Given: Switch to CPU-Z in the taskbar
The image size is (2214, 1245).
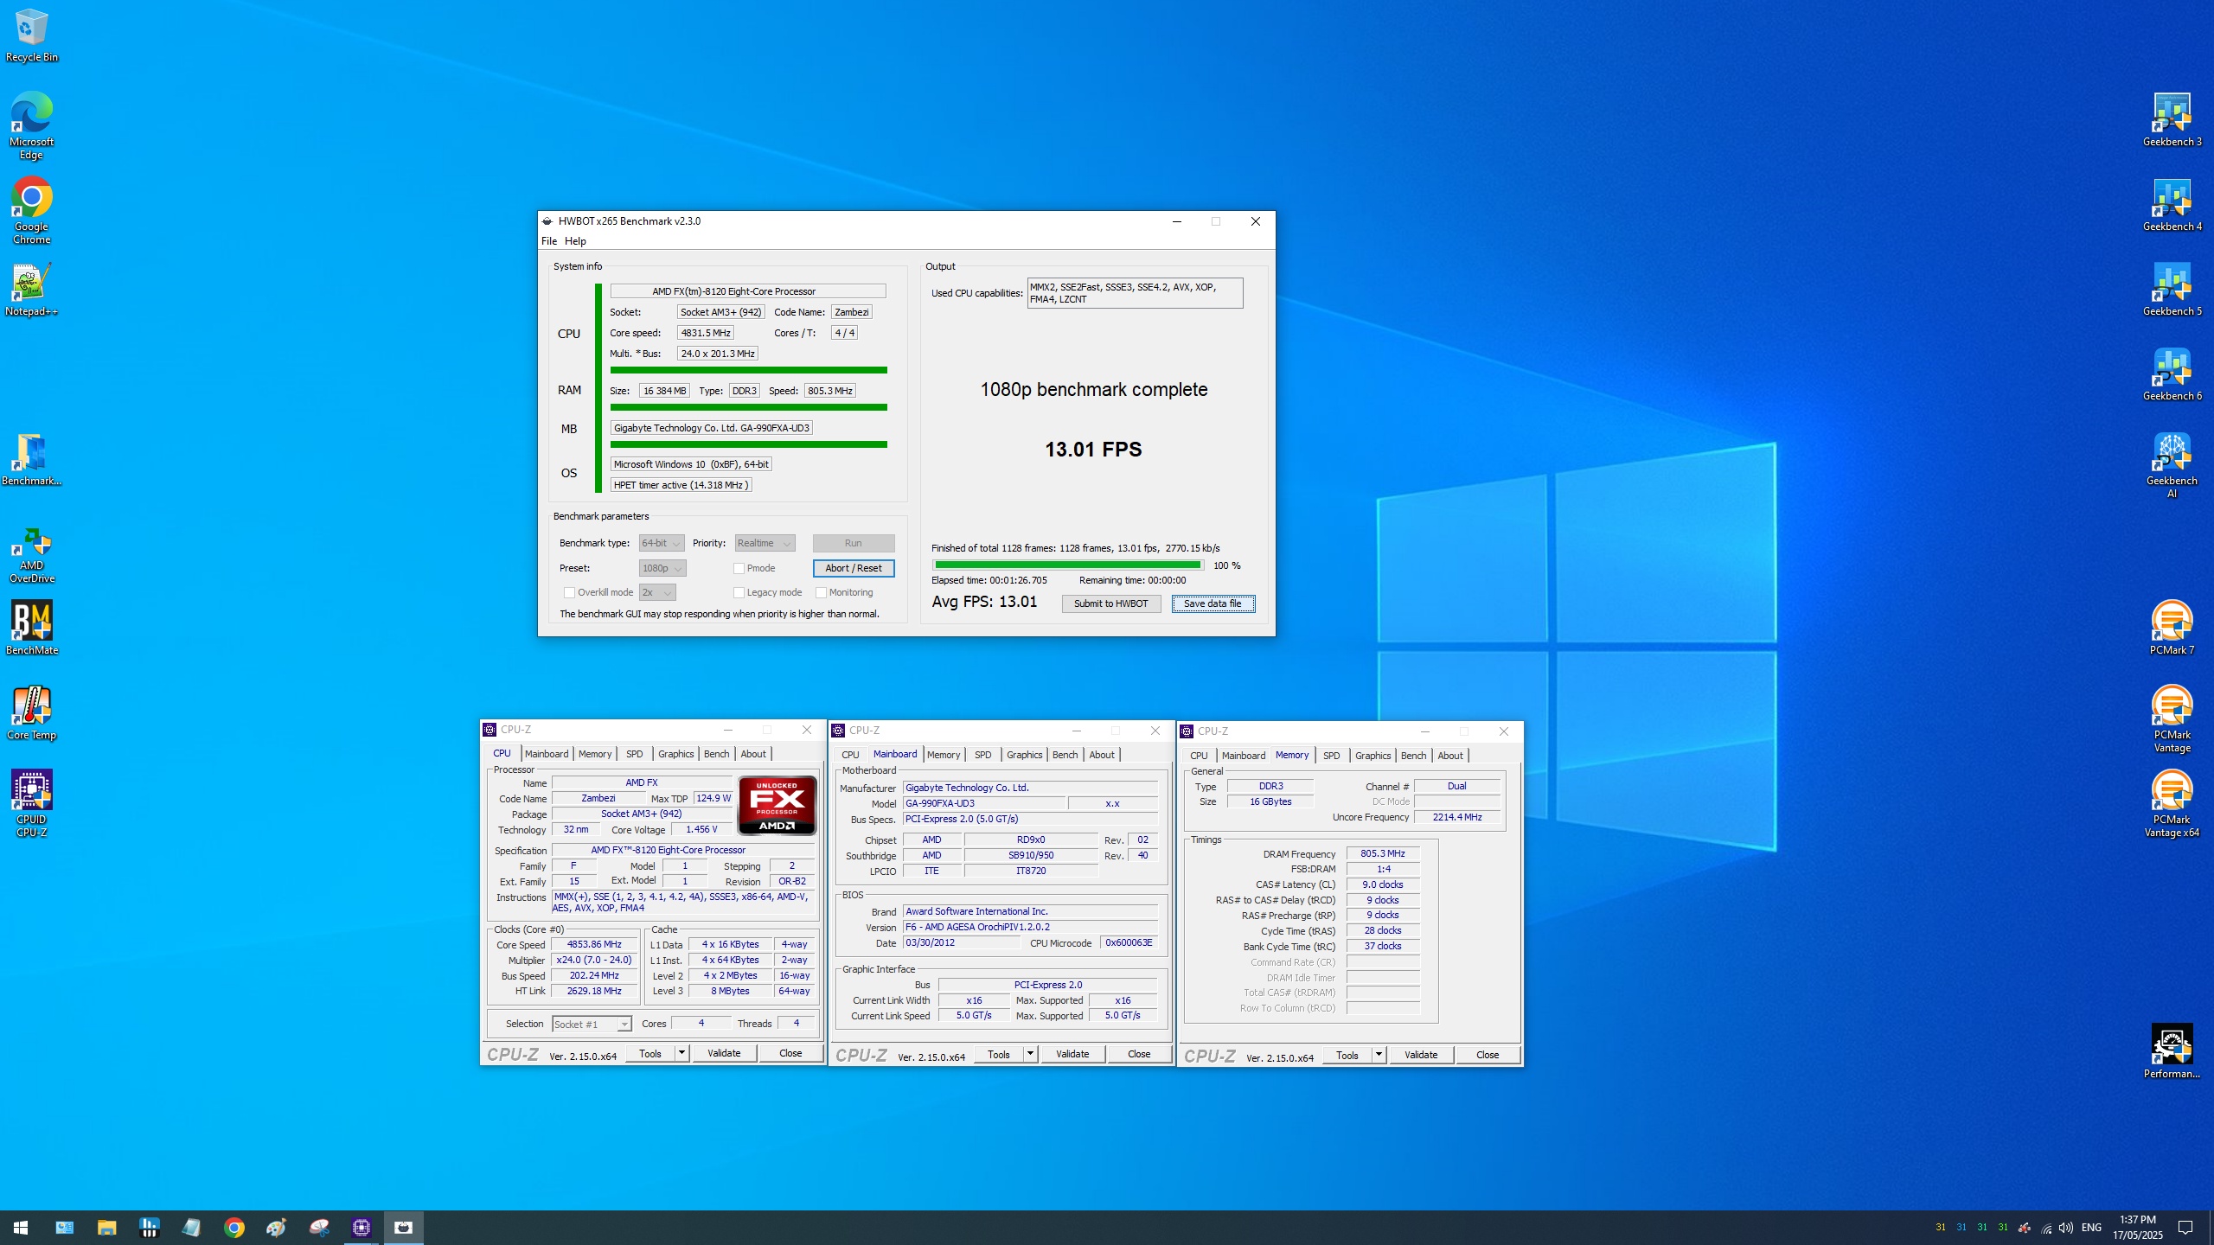Looking at the screenshot, I should pyautogui.click(x=362, y=1228).
